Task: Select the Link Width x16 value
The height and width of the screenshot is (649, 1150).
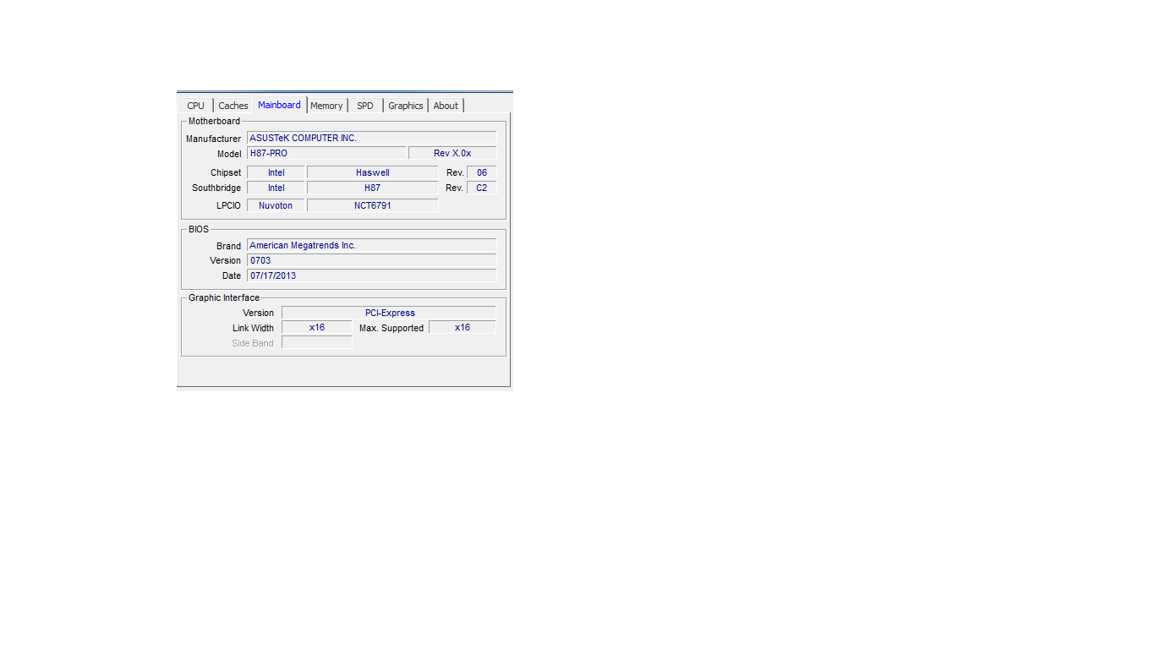Action: coord(317,327)
